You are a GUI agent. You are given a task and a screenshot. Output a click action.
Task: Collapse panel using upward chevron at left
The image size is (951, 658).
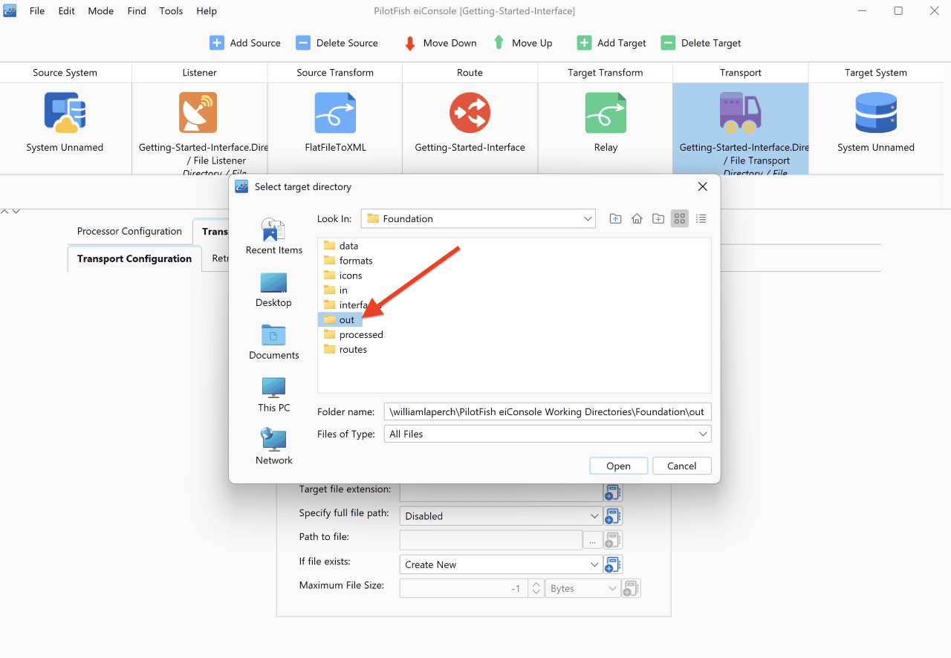pos(4,212)
